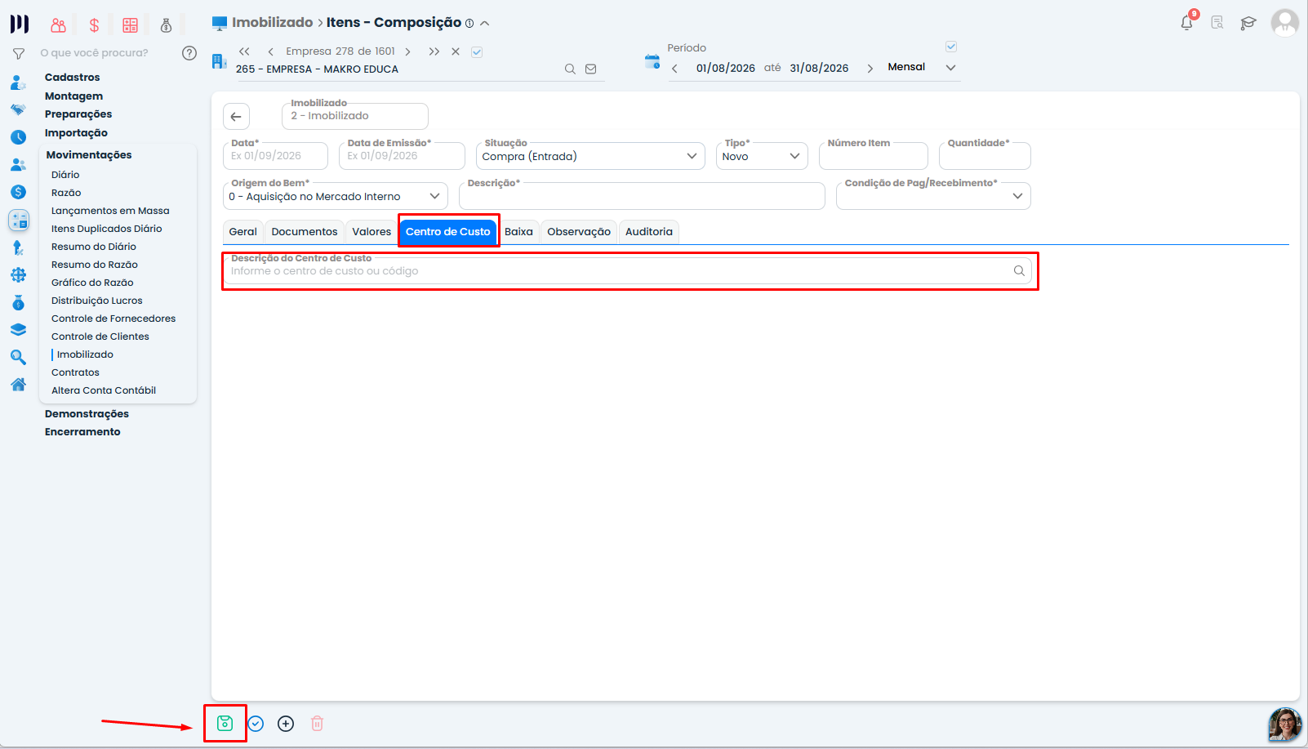This screenshot has width=1308, height=749.
Task: Switch to the Geral tab
Action: click(242, 232)
